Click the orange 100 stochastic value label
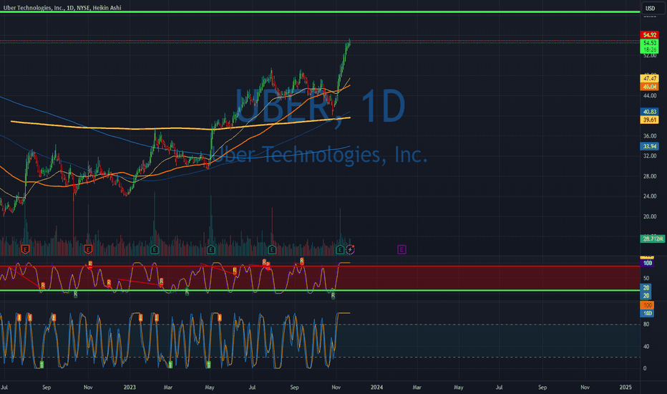This screenshot has width=667, height=394. 647,305
